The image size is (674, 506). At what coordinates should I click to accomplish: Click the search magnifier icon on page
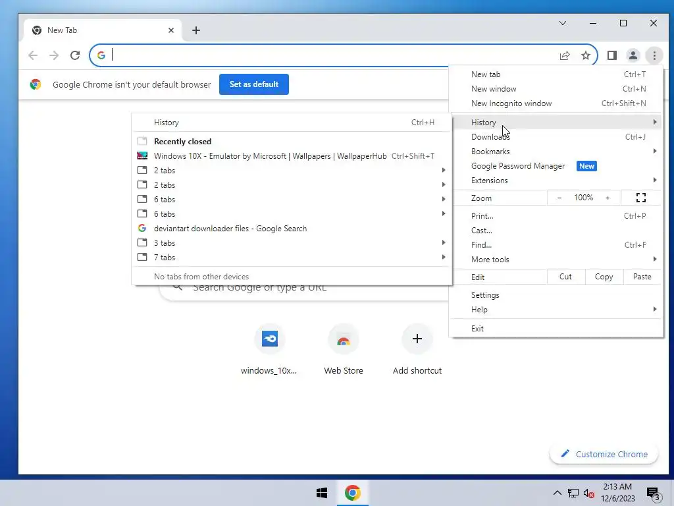coord(178,287)
